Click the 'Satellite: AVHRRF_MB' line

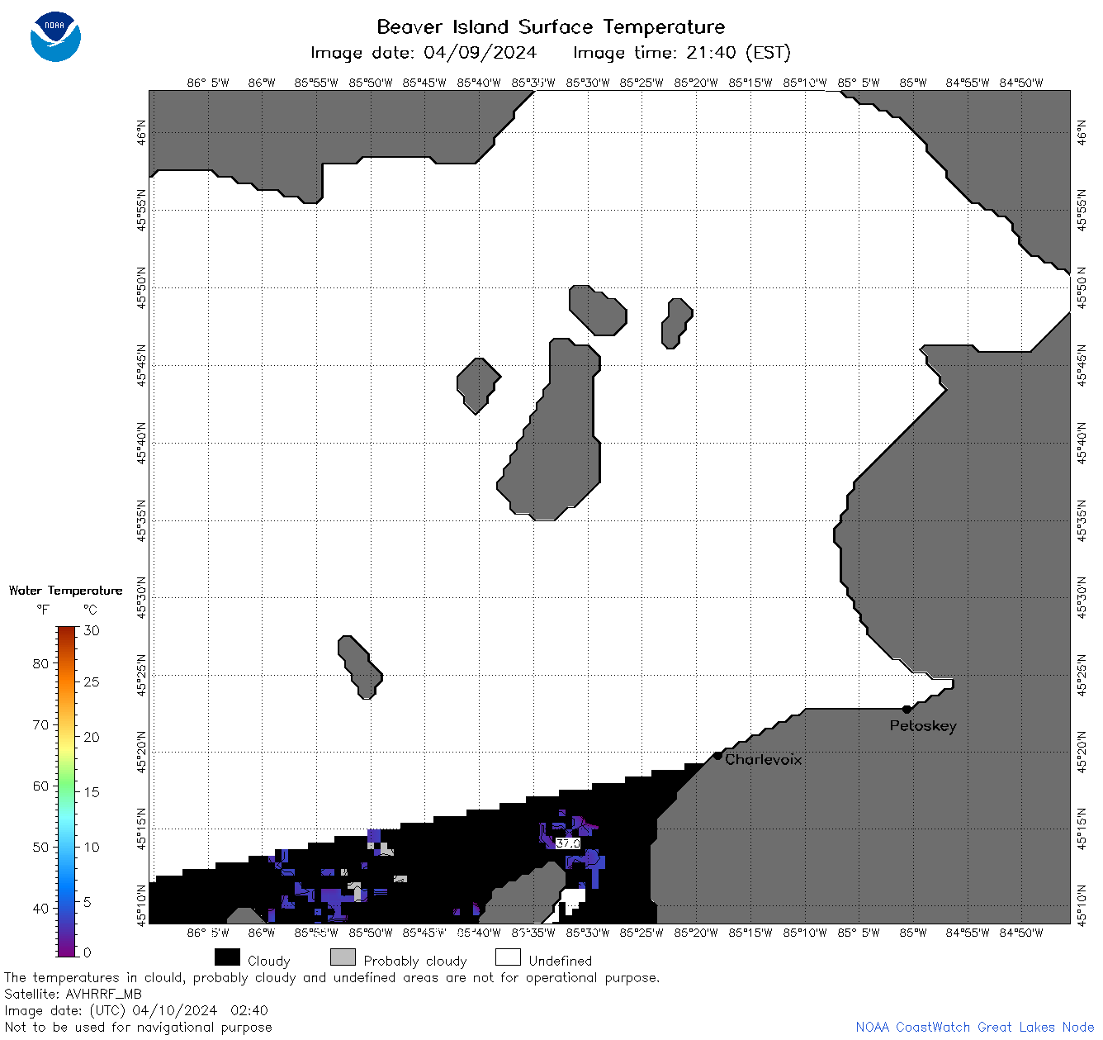[73, 994]
